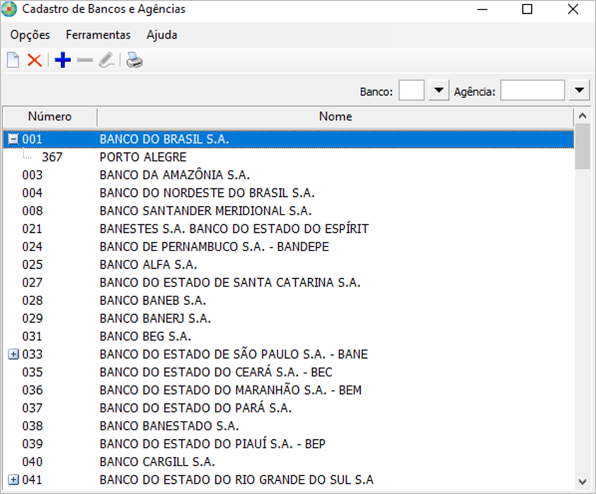Expand BANCO DO ESTADO DE SÃO PAULO entry
Image resolution: width=596 pixels, height=494 pixels.
(13, 354)
